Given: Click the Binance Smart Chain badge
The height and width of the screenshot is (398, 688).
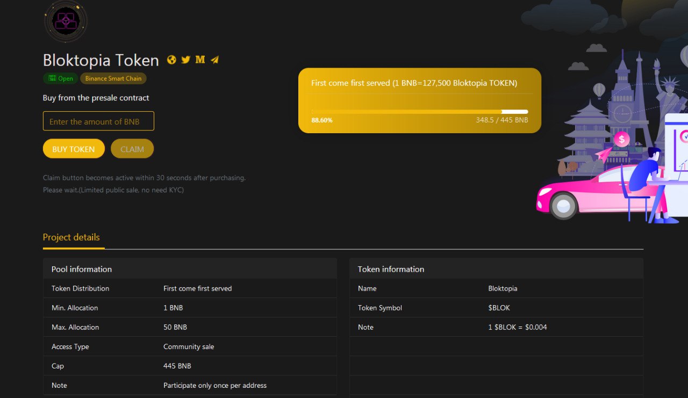Looking at the screenshot, I should [x=113, y=78].
